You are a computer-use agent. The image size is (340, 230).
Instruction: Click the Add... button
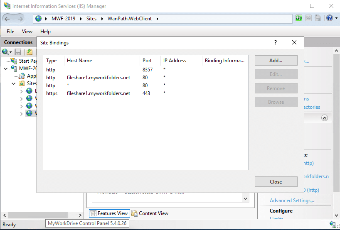(276, 61)
